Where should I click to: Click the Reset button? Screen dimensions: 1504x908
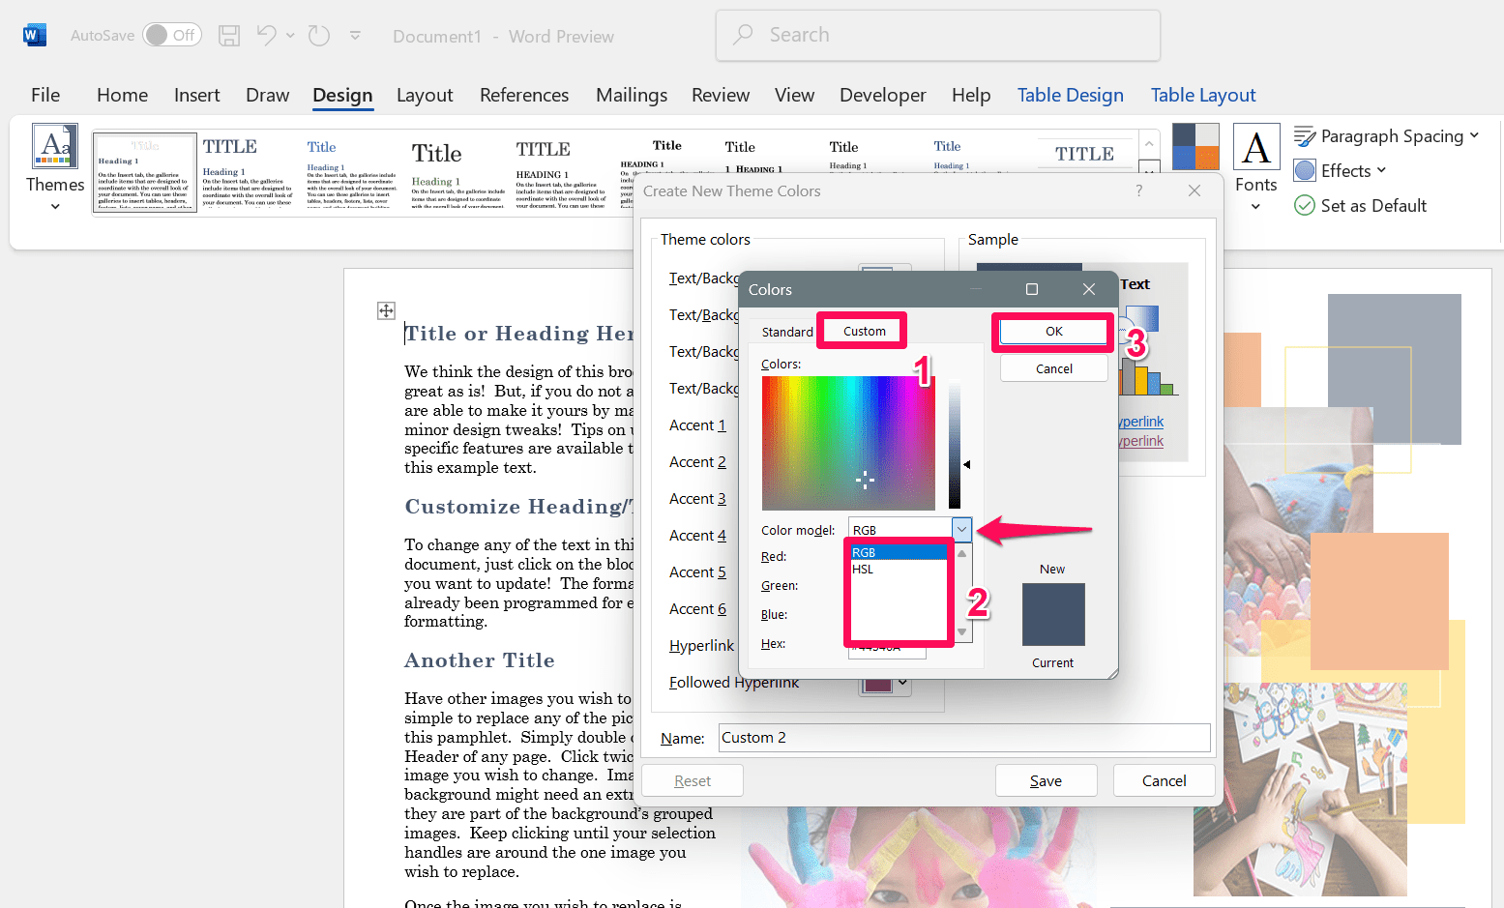[693, 780]
